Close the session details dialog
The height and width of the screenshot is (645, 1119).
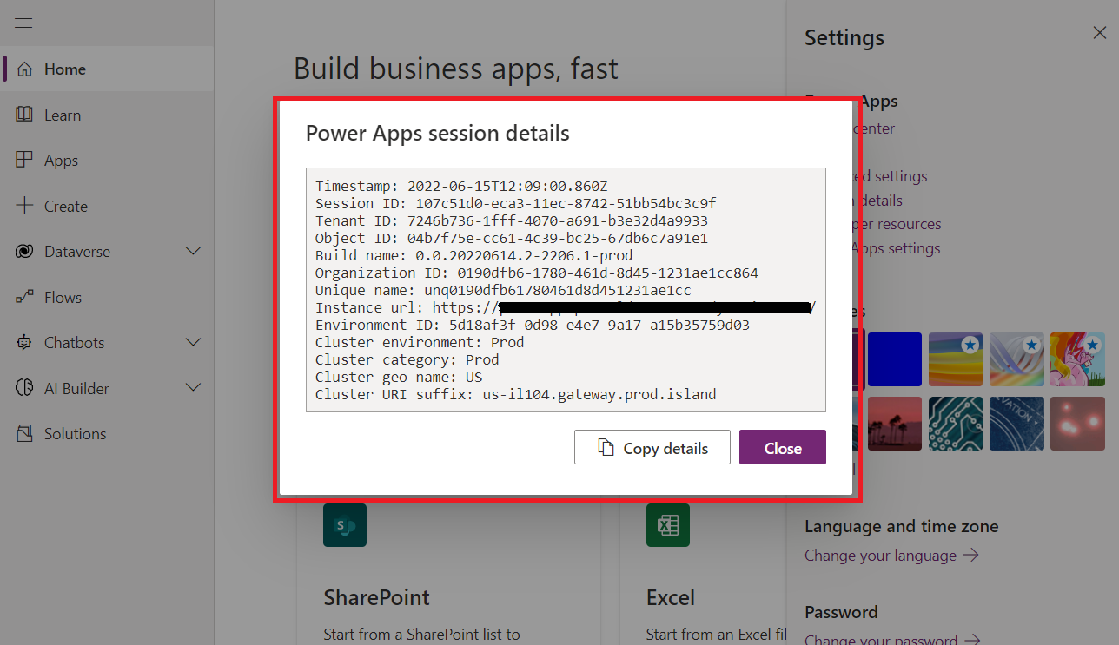pyautogui.click(x=782, y=448)
